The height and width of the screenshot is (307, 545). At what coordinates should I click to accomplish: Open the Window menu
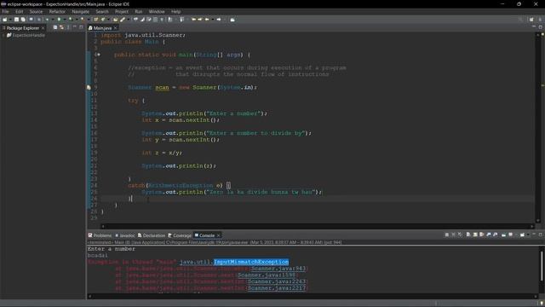tap(157, 11)
